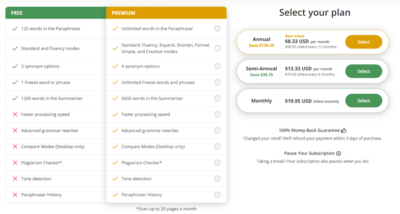Show info for Standard, Fluency, Expand modes row
This screenshot has height=214, width=400.
click(217, 48)
